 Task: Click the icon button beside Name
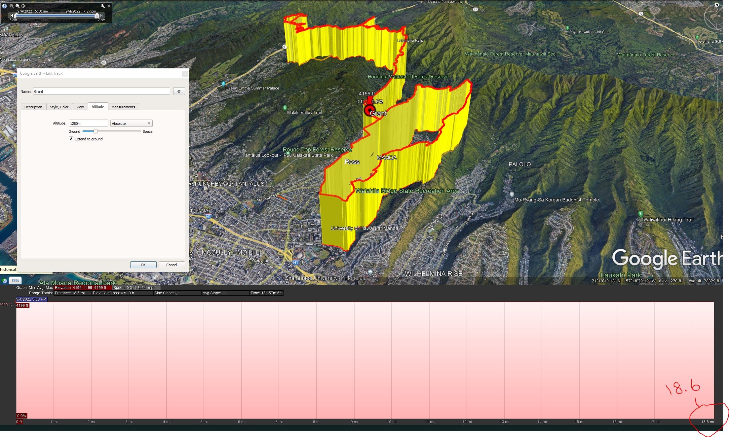point(179,91)
